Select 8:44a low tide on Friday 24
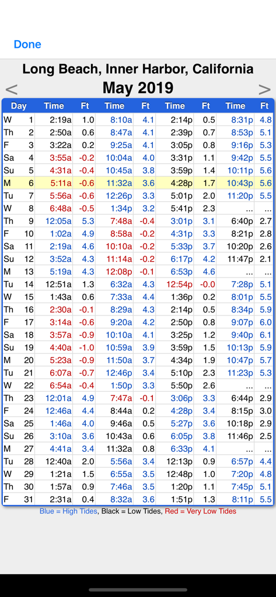The image size is (276, 597). click(x=121, y=411)
